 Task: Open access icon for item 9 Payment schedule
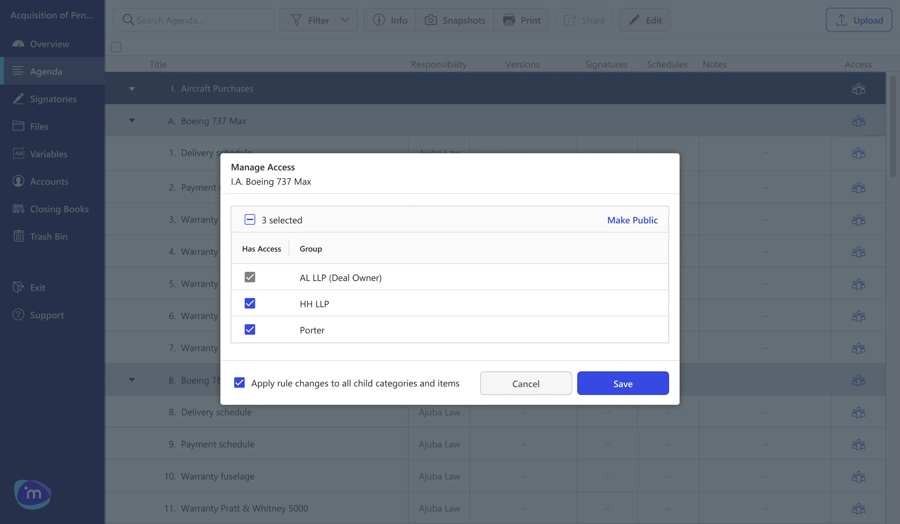click(858, 444)
